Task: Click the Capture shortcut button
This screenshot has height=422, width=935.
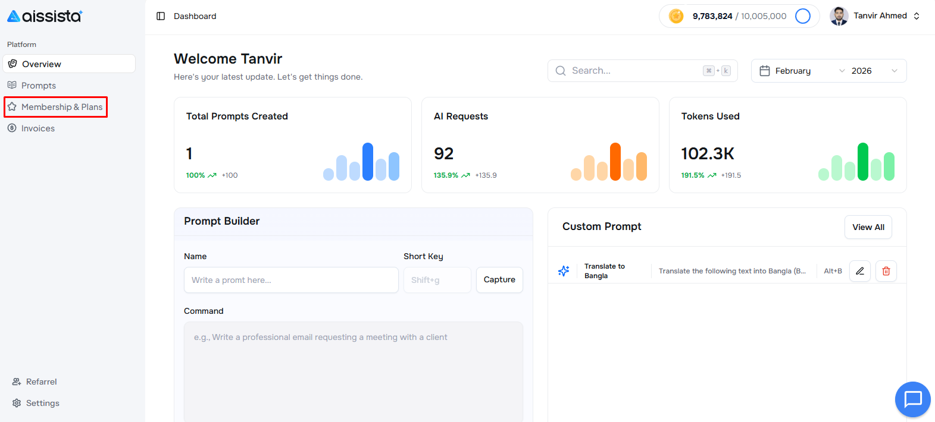Action: point(499,280)
